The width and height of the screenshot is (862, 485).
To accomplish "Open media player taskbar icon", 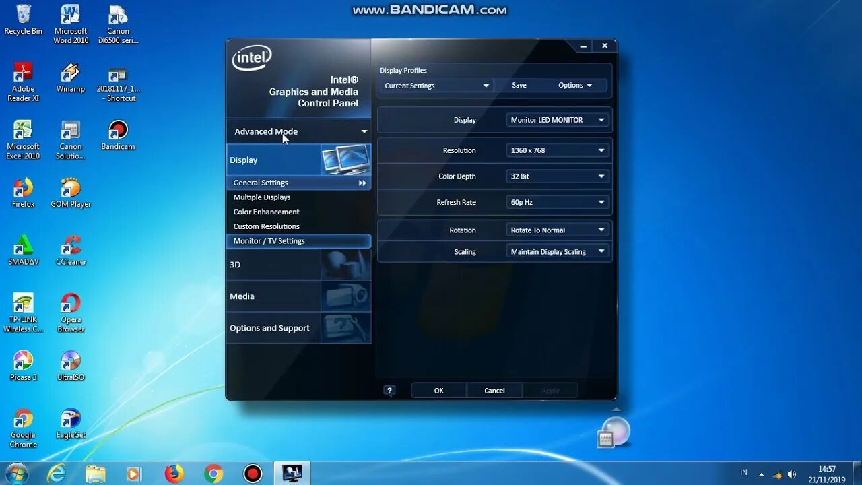I will [134, 474].
